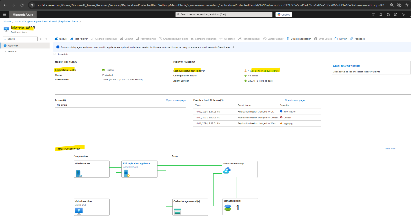Click Table view link for Infrastructure view
411x224 pixels.
coord(390,149)
